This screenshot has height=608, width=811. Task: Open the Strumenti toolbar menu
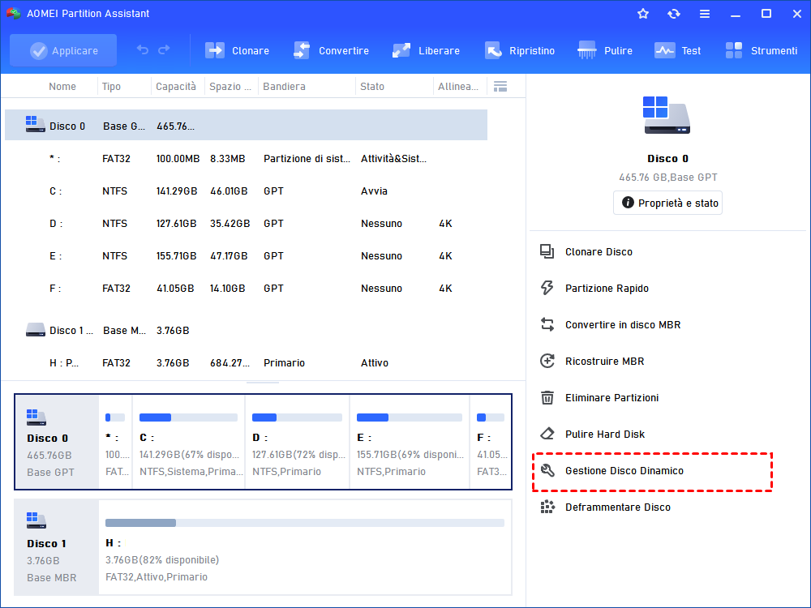(x=761, y=50)
